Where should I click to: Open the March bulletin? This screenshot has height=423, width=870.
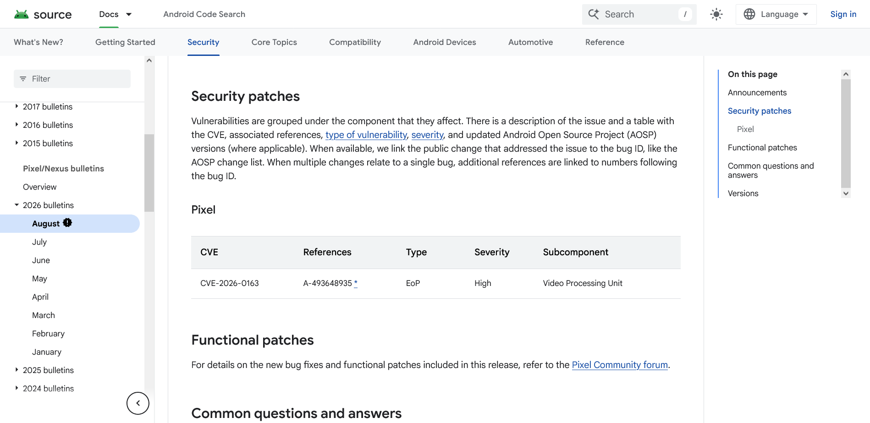(44, 315)
